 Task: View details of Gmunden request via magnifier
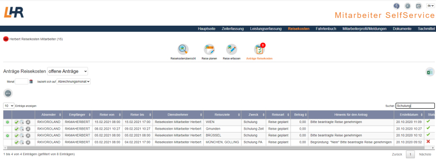click(22, 129)
